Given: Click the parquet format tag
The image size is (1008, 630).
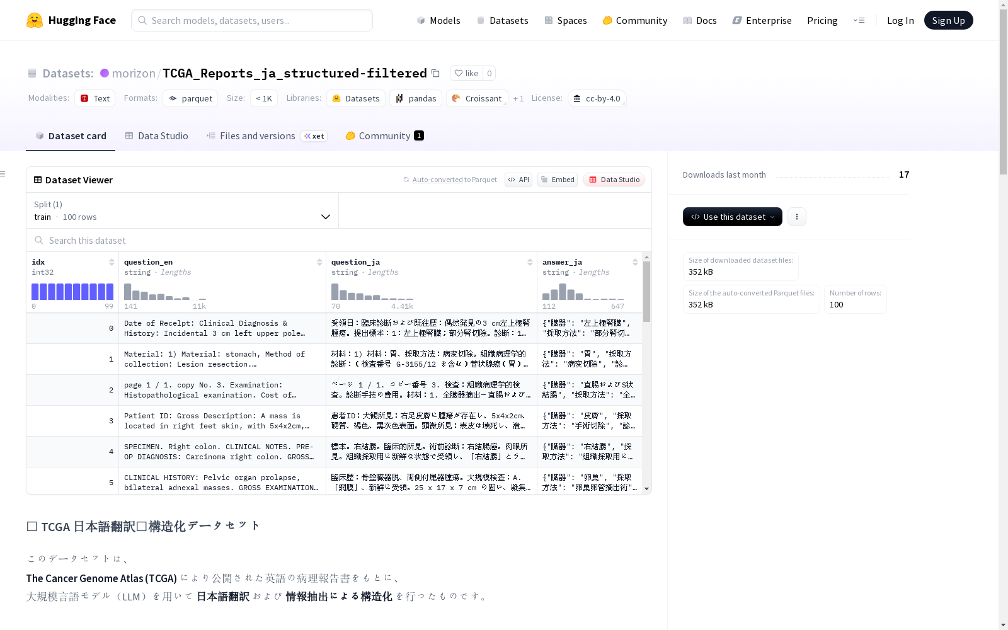Looking at the screenshot, I should tap(190, 98).
